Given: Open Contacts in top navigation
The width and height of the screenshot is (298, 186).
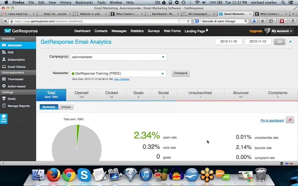Looking at the screenshot, I should pyautogui.click(x=101, y=31).
